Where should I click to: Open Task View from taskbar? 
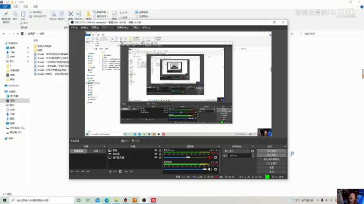click(88, 200)
